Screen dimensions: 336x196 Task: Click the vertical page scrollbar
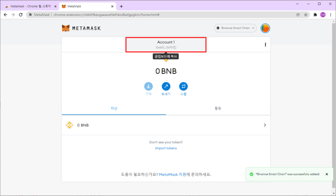[x=334, y=105]
